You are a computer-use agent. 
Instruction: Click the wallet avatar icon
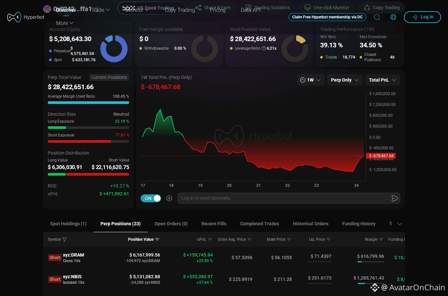[x=47, y=9]
